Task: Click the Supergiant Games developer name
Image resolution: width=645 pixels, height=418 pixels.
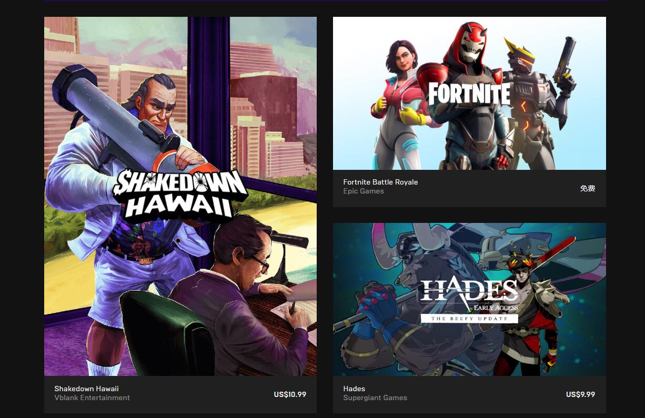Action: coord(375,397)
